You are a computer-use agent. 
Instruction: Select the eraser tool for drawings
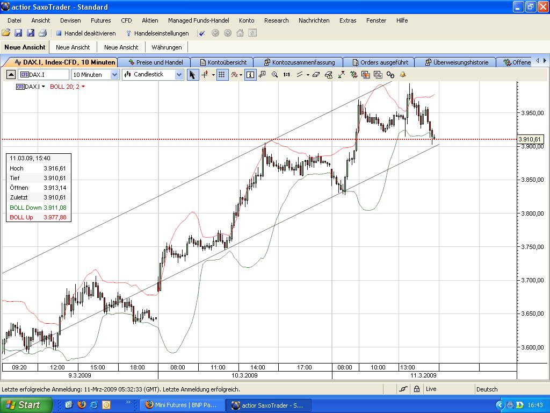coord(316,75)
